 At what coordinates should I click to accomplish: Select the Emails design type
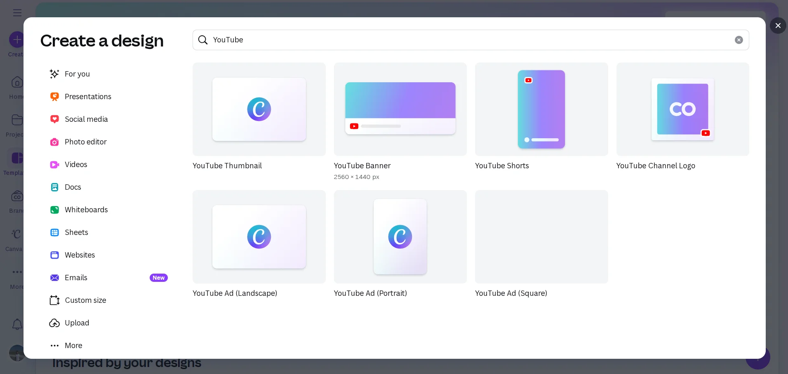point(76,277)
